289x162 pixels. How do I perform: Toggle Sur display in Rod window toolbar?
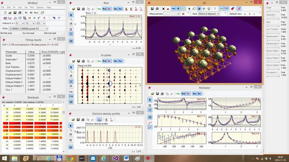pos(99,9)
